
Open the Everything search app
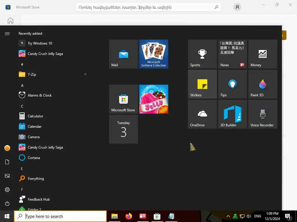53,178
